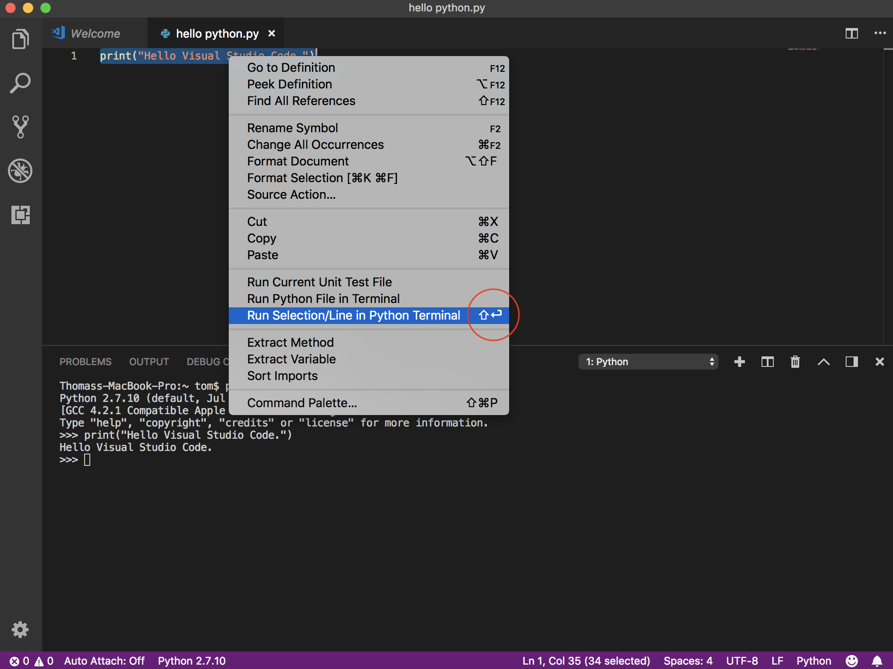The height and width of the screenshot is (669, 893).
Task: Choose Copy from context menu
Action: (369, 238)
